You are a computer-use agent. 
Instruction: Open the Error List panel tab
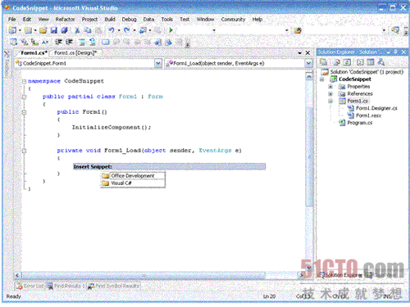[x=30, y=286]
